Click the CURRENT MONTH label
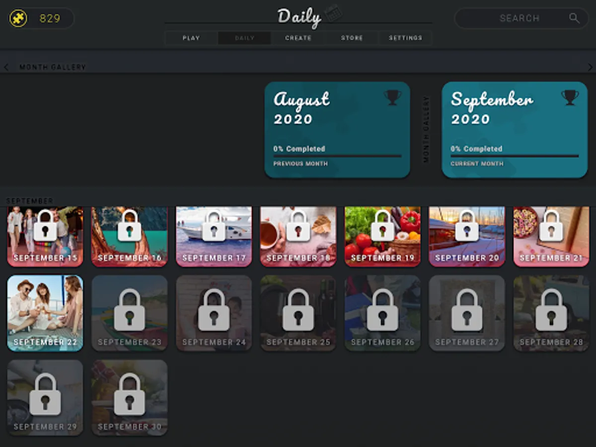Image resolution: width=596 pixels, height=447 pixels. pos(477,164)
